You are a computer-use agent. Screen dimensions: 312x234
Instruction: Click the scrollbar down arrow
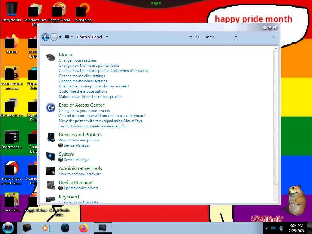[275, 200]
